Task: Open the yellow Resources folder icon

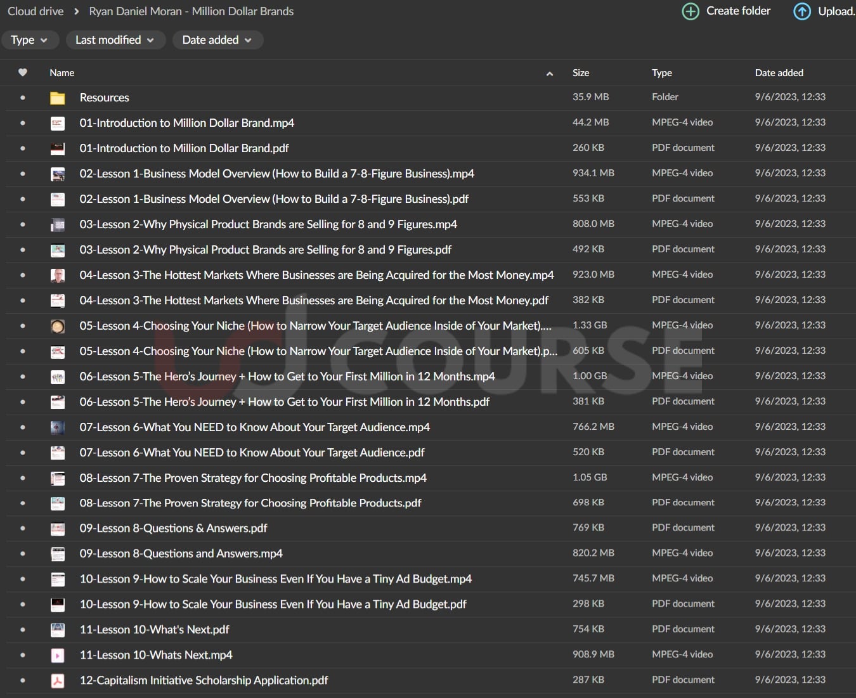Action: click(58, 98)
